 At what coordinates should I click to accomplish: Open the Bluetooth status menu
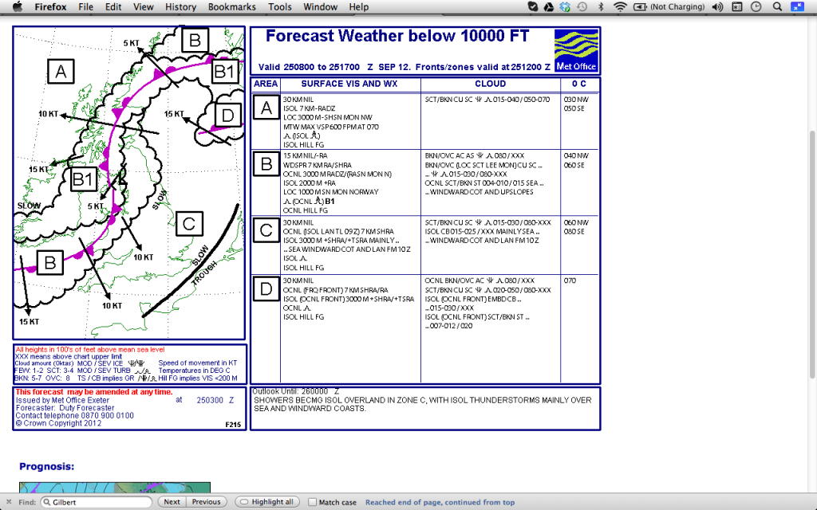click(x=601, y=6)
